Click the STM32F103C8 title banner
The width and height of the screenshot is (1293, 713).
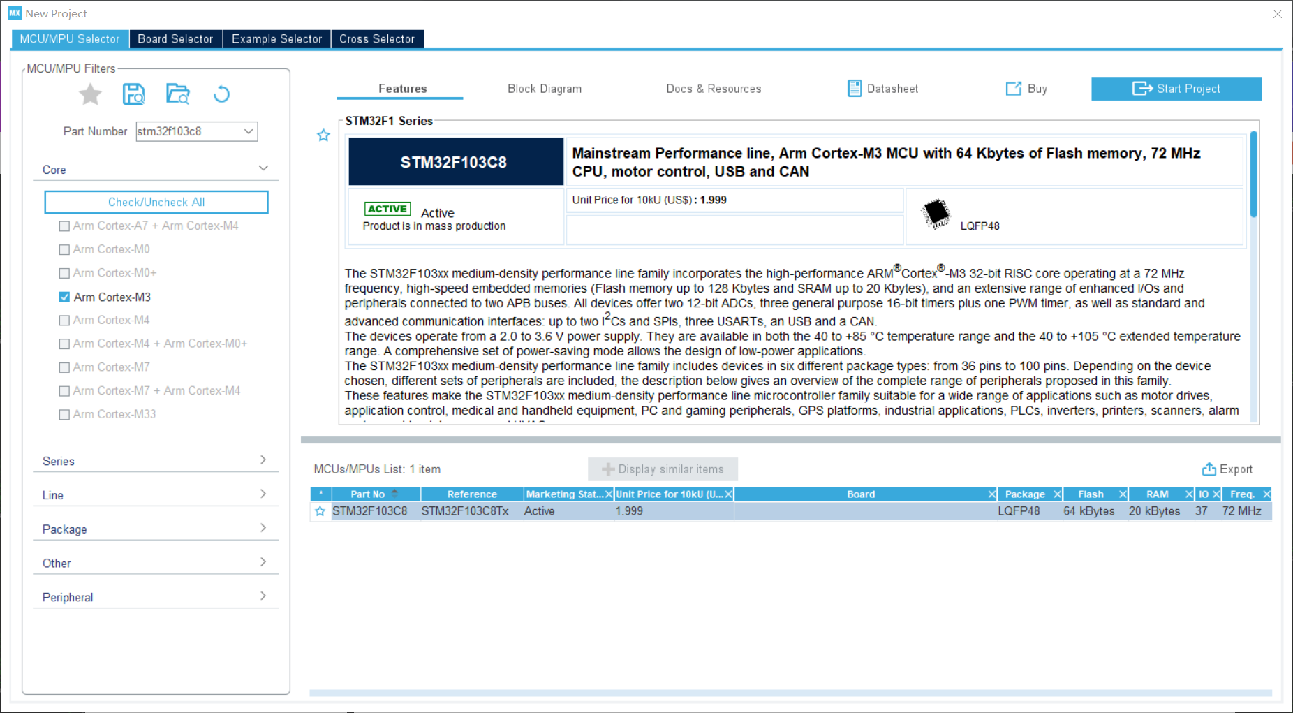(x=456, y=161)
